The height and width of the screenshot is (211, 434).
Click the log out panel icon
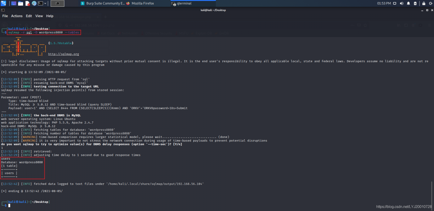click(430, 3)
